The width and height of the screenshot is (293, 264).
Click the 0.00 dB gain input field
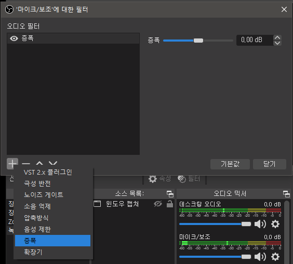(x=255, y=40)
